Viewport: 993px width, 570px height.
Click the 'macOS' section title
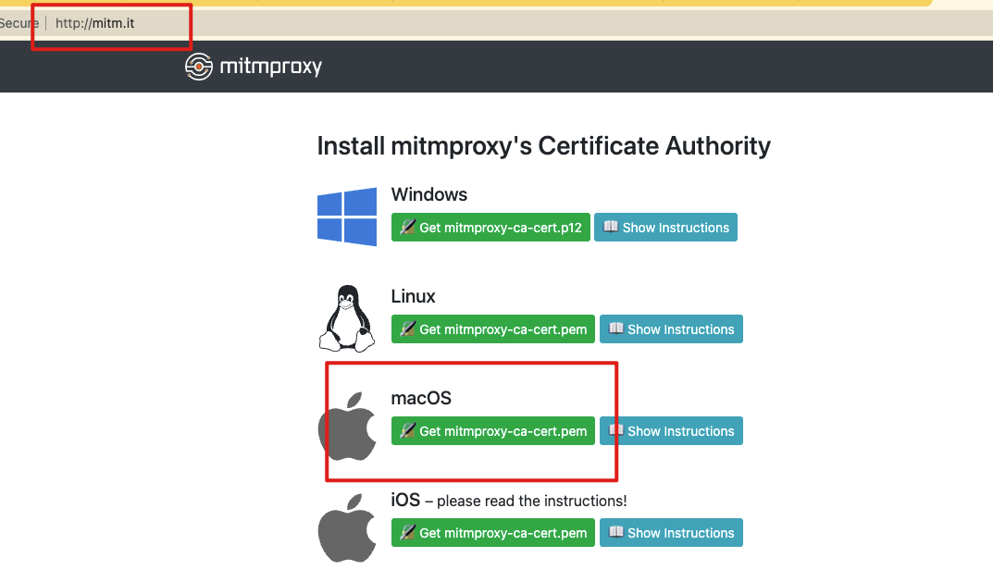(421, 399)
